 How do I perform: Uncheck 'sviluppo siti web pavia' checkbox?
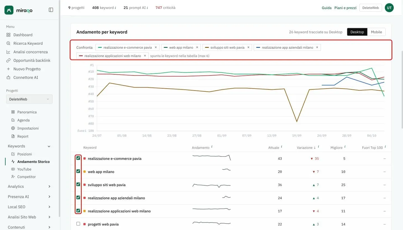pos(78,184)
